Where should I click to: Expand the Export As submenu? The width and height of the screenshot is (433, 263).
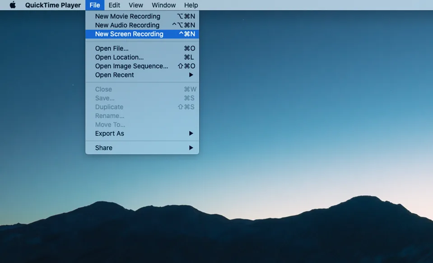tap(109, 133)
